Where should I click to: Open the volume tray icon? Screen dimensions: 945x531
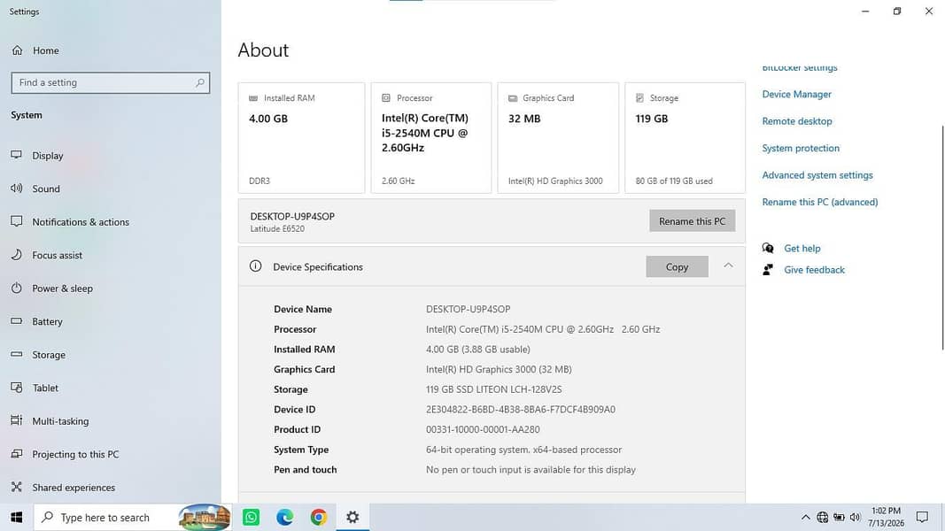(855, 517)
